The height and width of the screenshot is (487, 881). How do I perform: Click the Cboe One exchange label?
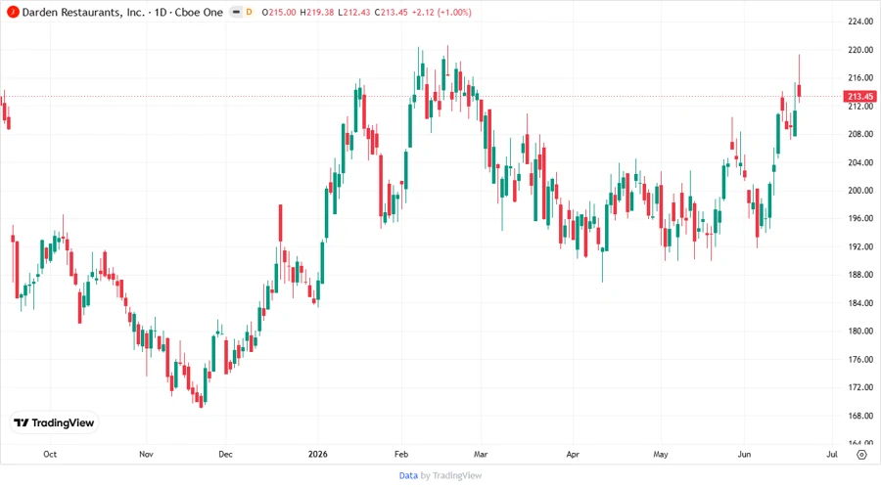(199, 12)
